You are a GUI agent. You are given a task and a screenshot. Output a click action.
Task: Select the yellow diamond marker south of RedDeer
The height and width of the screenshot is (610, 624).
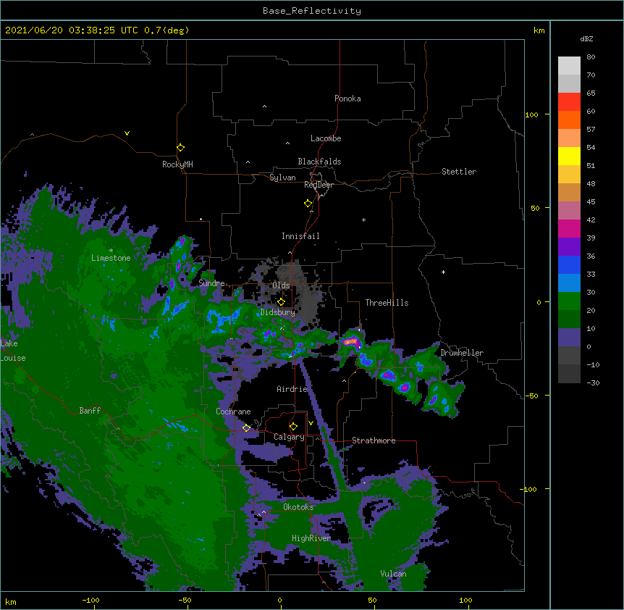(308, 204)
